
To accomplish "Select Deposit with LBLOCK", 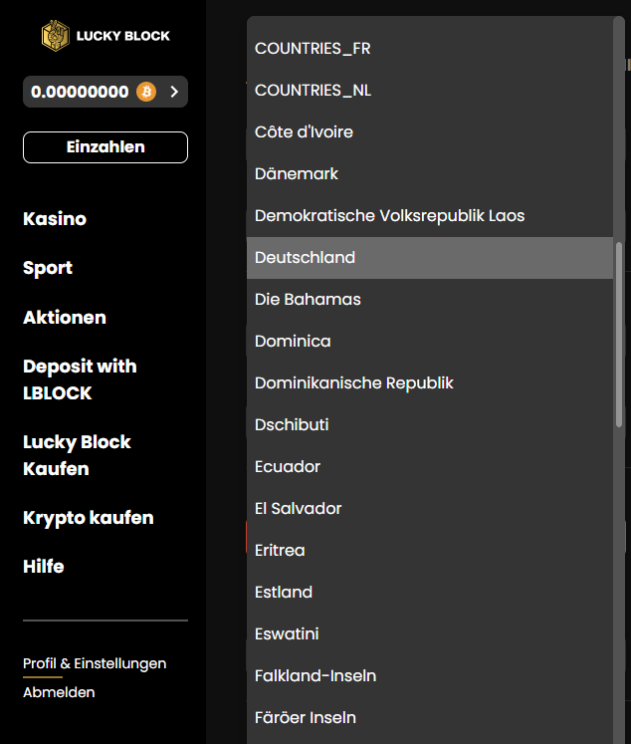I will 80,379.
